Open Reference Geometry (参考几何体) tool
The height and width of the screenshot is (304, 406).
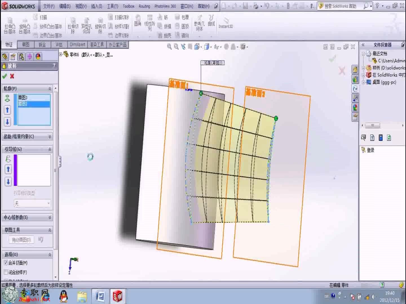pyautogui.click(x=199, y=23)
